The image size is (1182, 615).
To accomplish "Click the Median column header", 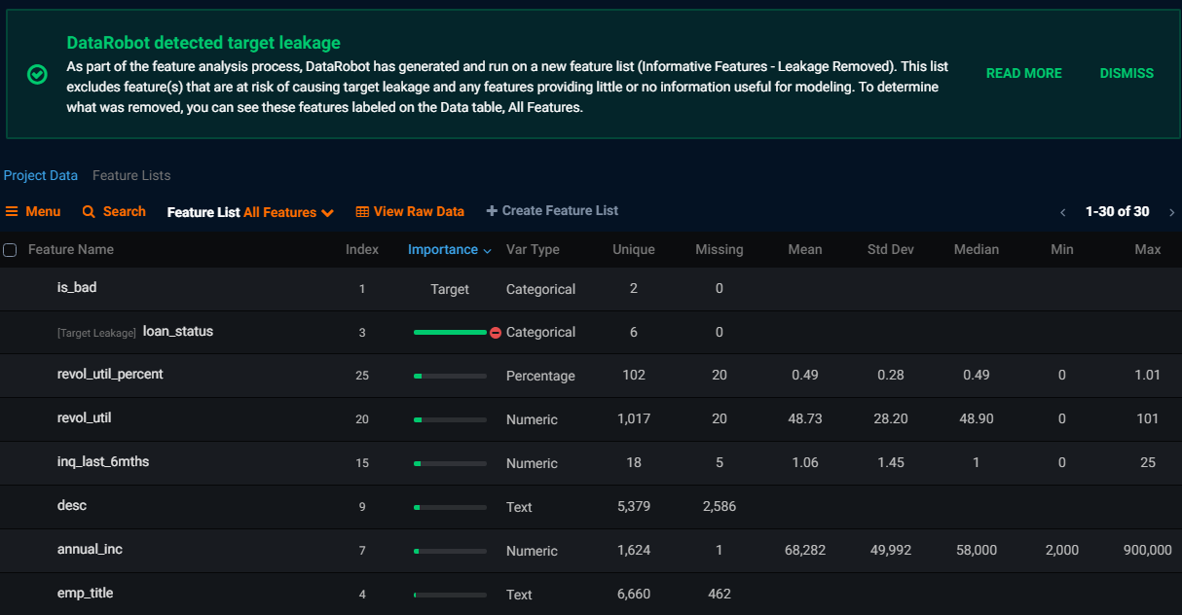I will 977,250.
